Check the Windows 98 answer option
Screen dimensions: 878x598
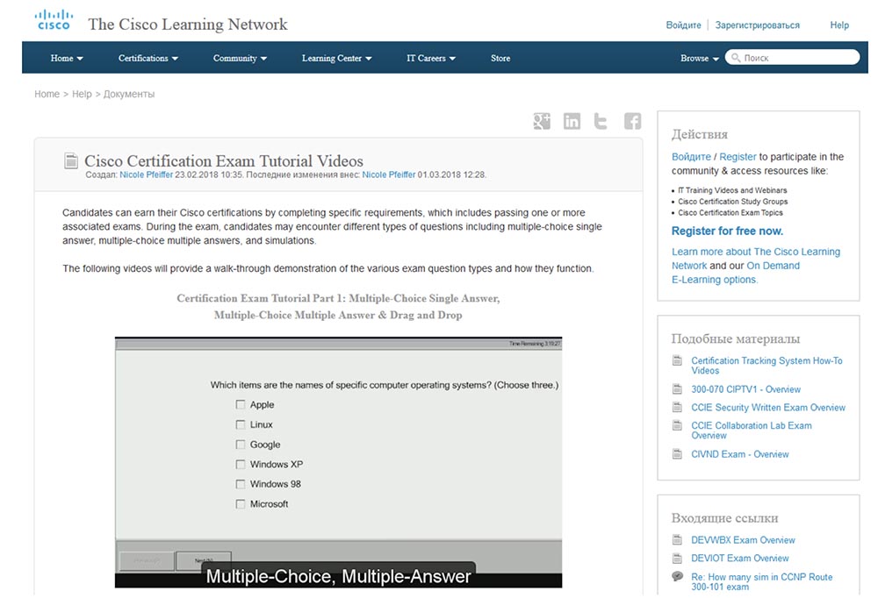coord(241,484)
